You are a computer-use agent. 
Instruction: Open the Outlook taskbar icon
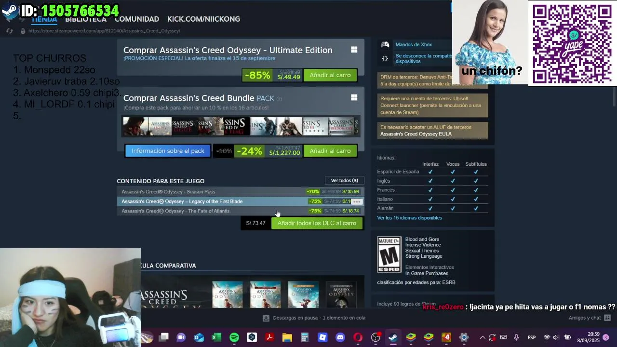tap(199, 337)
